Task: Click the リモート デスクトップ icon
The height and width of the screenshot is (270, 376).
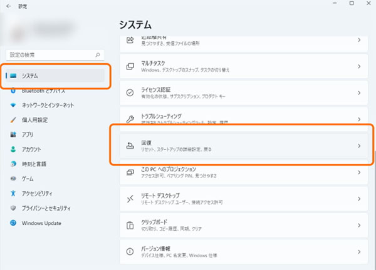Action: [x=130, y=199]
